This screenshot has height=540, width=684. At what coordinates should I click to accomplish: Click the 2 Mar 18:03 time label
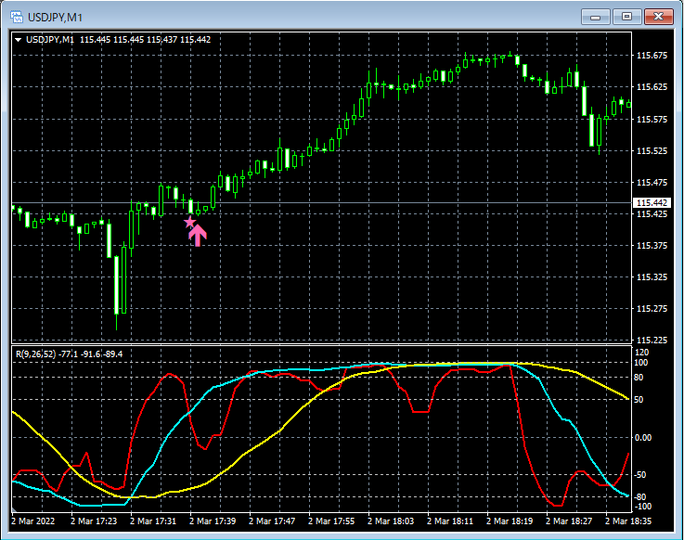(391, 521)
